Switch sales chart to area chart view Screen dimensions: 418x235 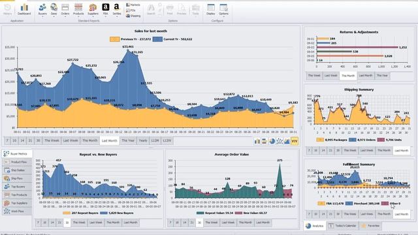287,141
